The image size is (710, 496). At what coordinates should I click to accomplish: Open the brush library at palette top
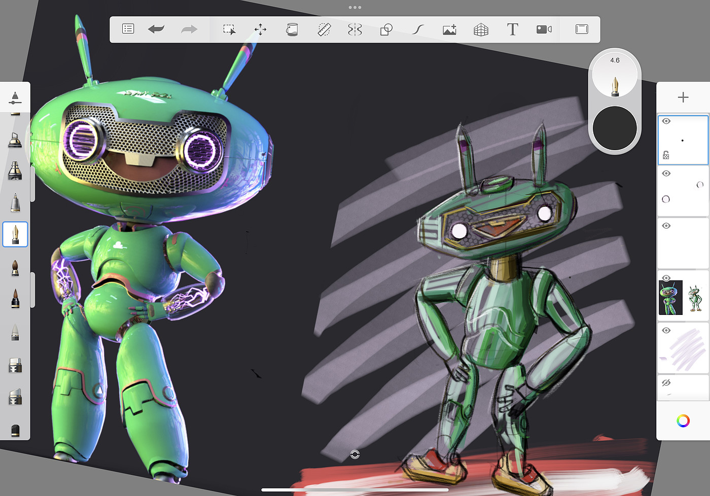[x=15, y=97]
